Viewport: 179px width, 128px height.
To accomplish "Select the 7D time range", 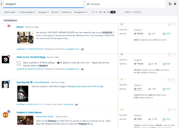I will tap(96, 12).
